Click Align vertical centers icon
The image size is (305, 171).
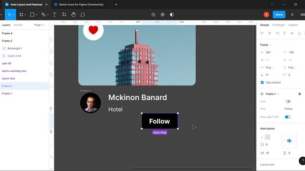click(x=292, y=33)
